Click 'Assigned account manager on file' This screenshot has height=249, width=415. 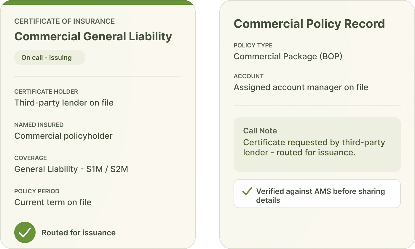click(x=301, y=87)
